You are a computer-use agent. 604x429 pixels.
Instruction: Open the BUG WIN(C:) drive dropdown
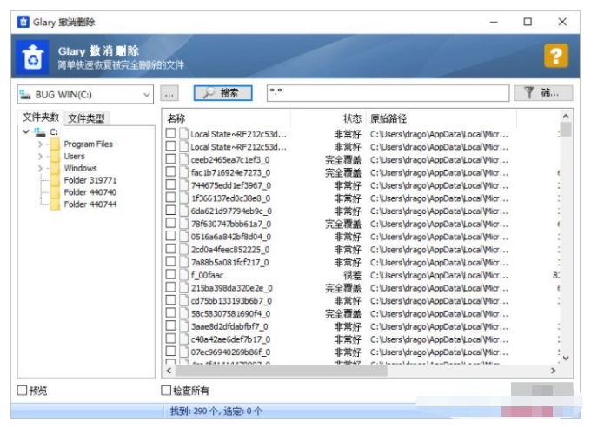146,93
